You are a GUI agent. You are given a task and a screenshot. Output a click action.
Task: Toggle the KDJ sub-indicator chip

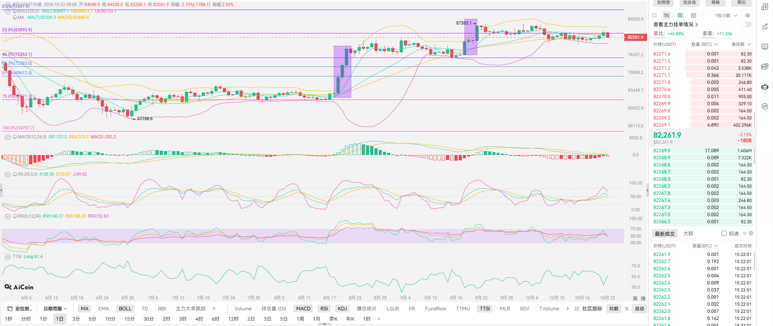[x=342, y=309]
